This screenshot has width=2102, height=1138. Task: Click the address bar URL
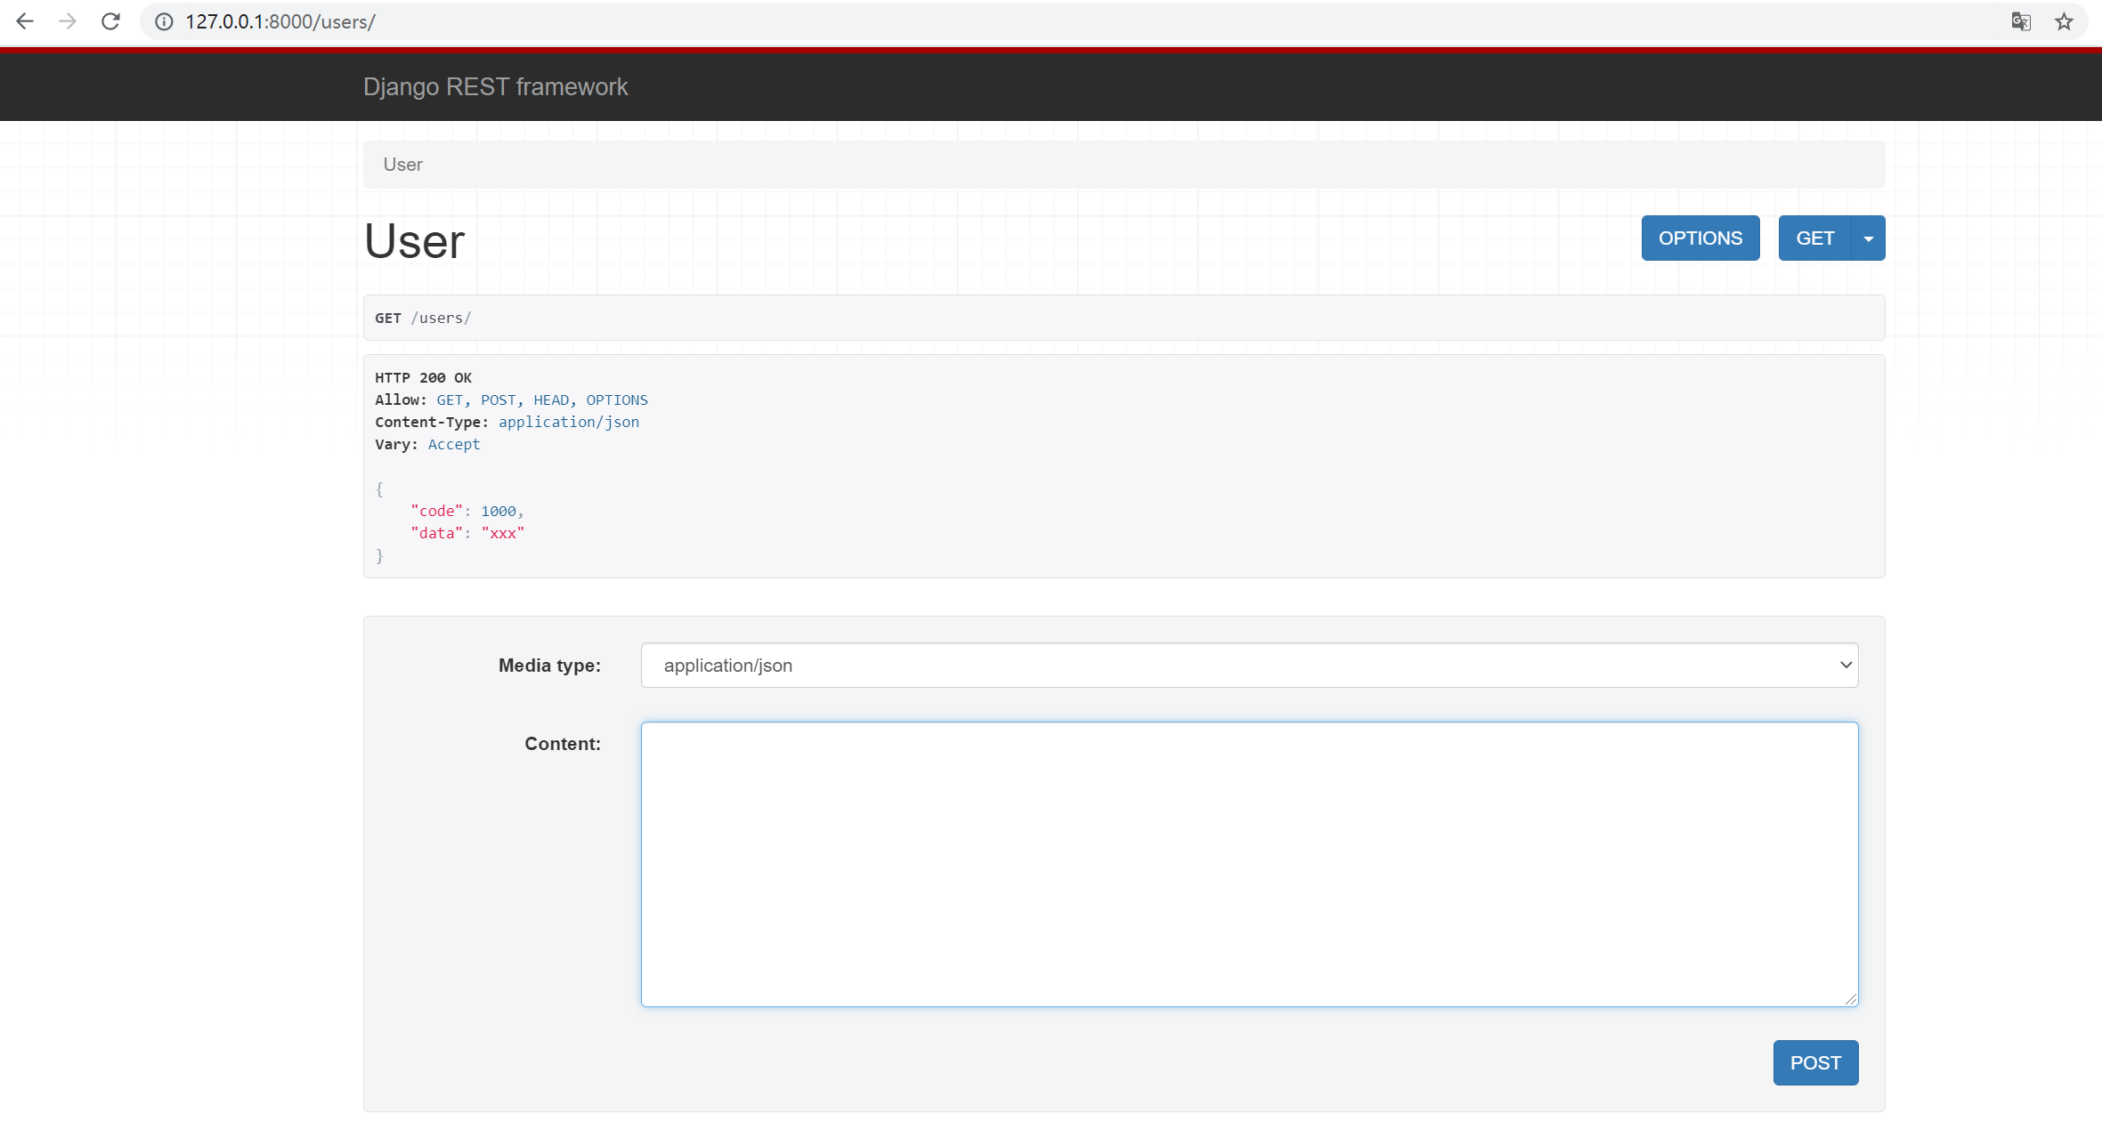[x=280, y=21]
